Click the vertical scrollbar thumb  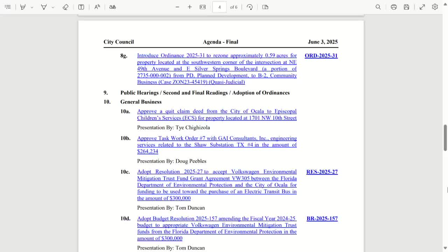(x=445, y=138)
